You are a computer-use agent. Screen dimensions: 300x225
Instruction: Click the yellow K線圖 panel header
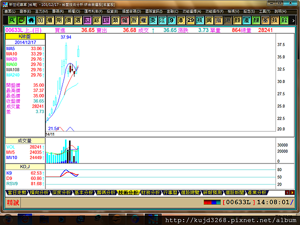coord(25,36)
